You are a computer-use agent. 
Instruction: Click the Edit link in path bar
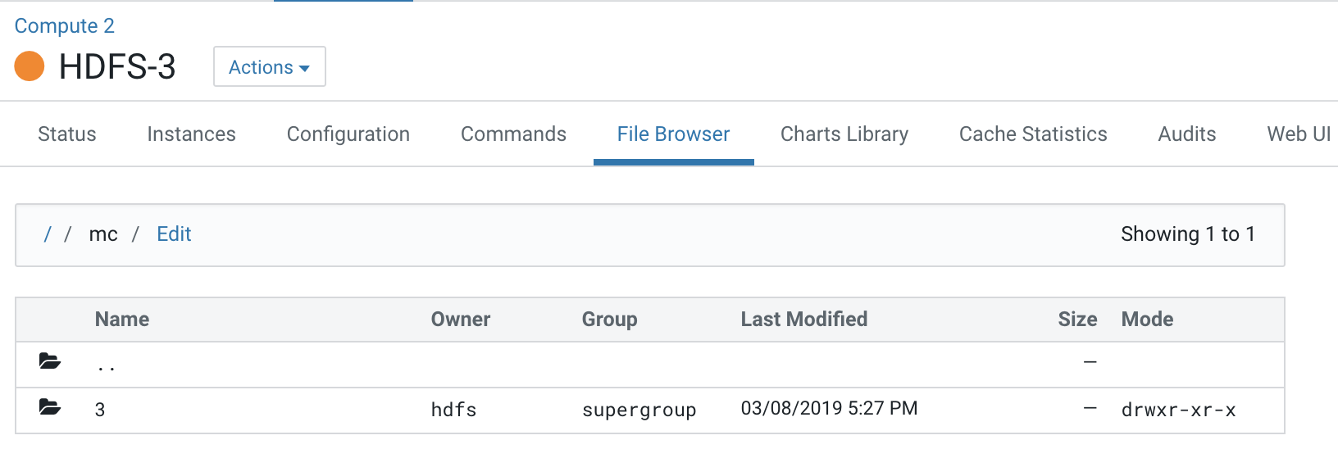coord(174,234)
